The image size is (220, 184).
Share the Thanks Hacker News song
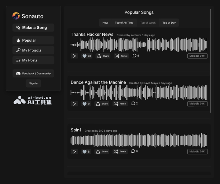point(103,56)
